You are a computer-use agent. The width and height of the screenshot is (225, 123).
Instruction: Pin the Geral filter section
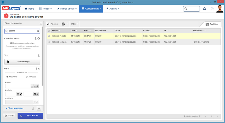36,69
